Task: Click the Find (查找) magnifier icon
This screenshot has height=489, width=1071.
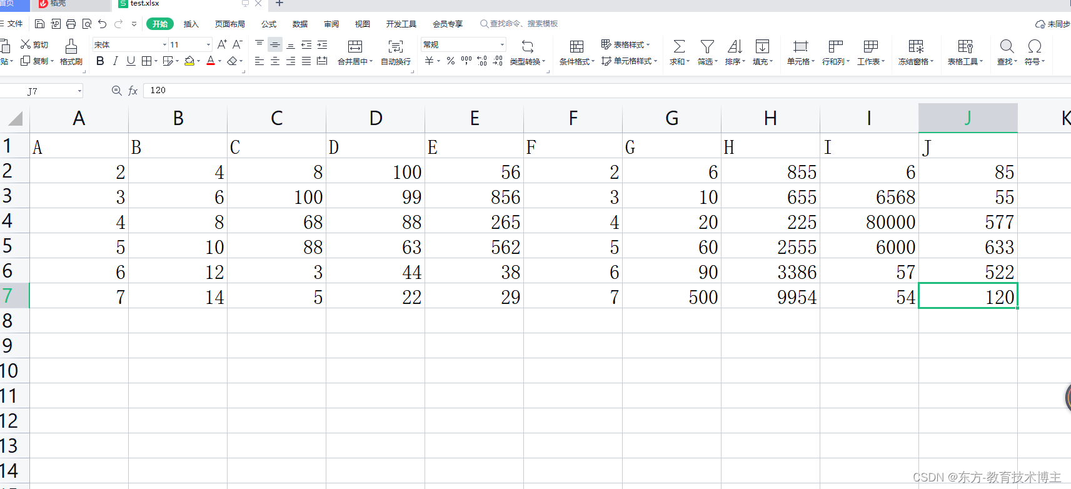Action: click(1007, 47)
